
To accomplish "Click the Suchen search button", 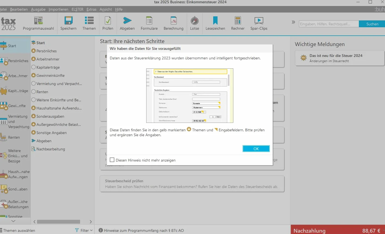I will coord(372,24).
